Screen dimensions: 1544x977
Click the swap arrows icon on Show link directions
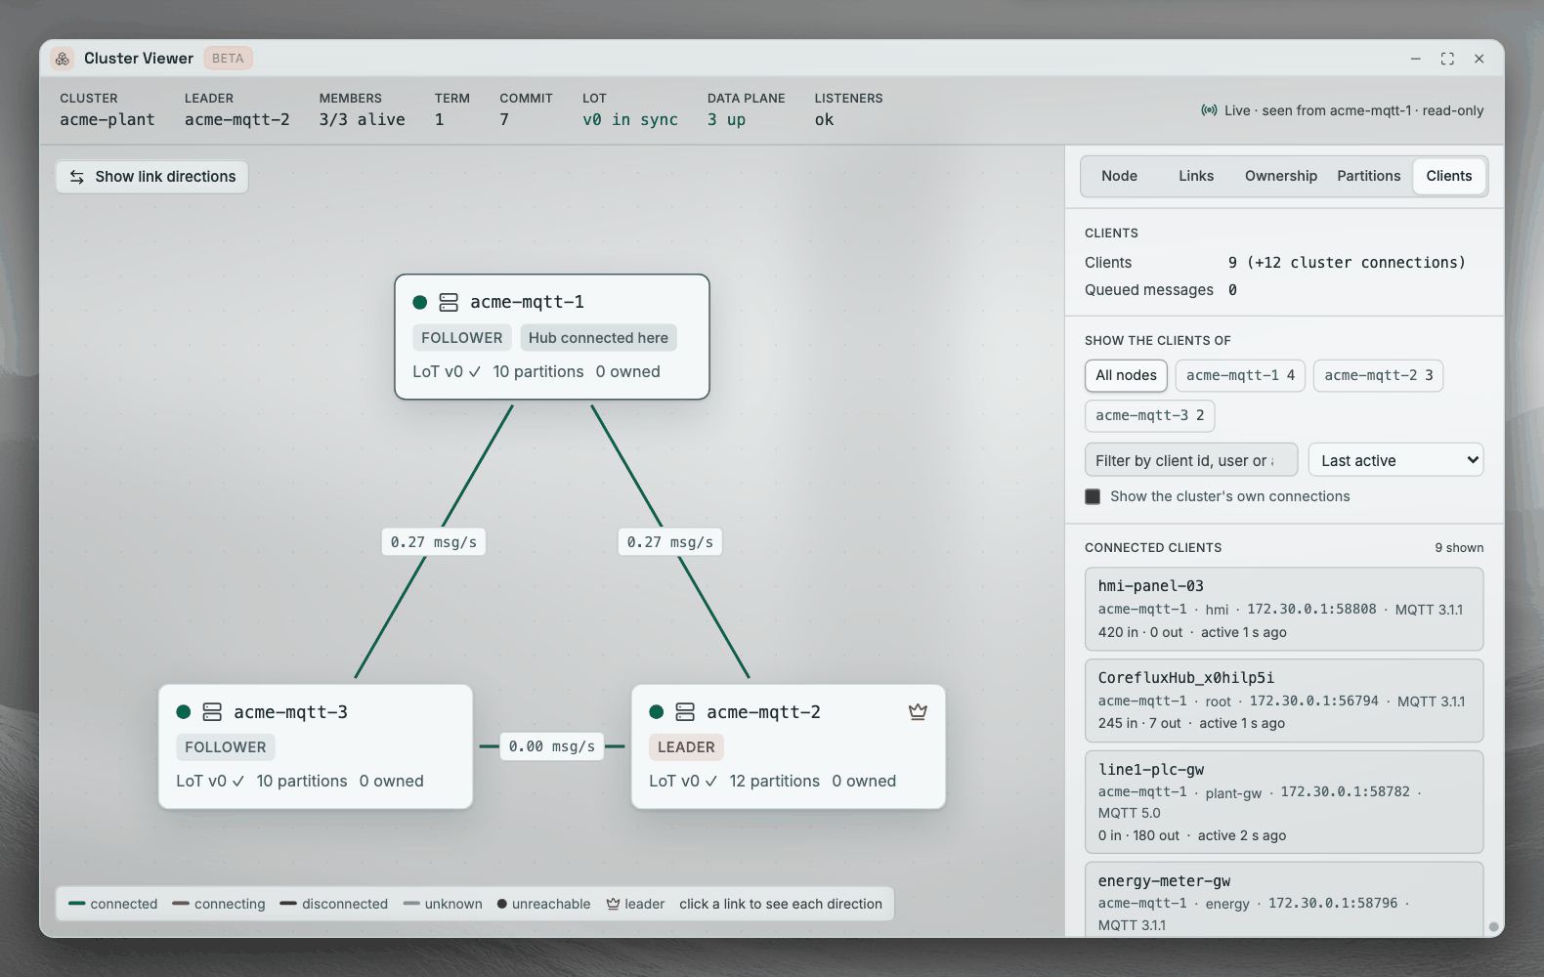(77, 177)
